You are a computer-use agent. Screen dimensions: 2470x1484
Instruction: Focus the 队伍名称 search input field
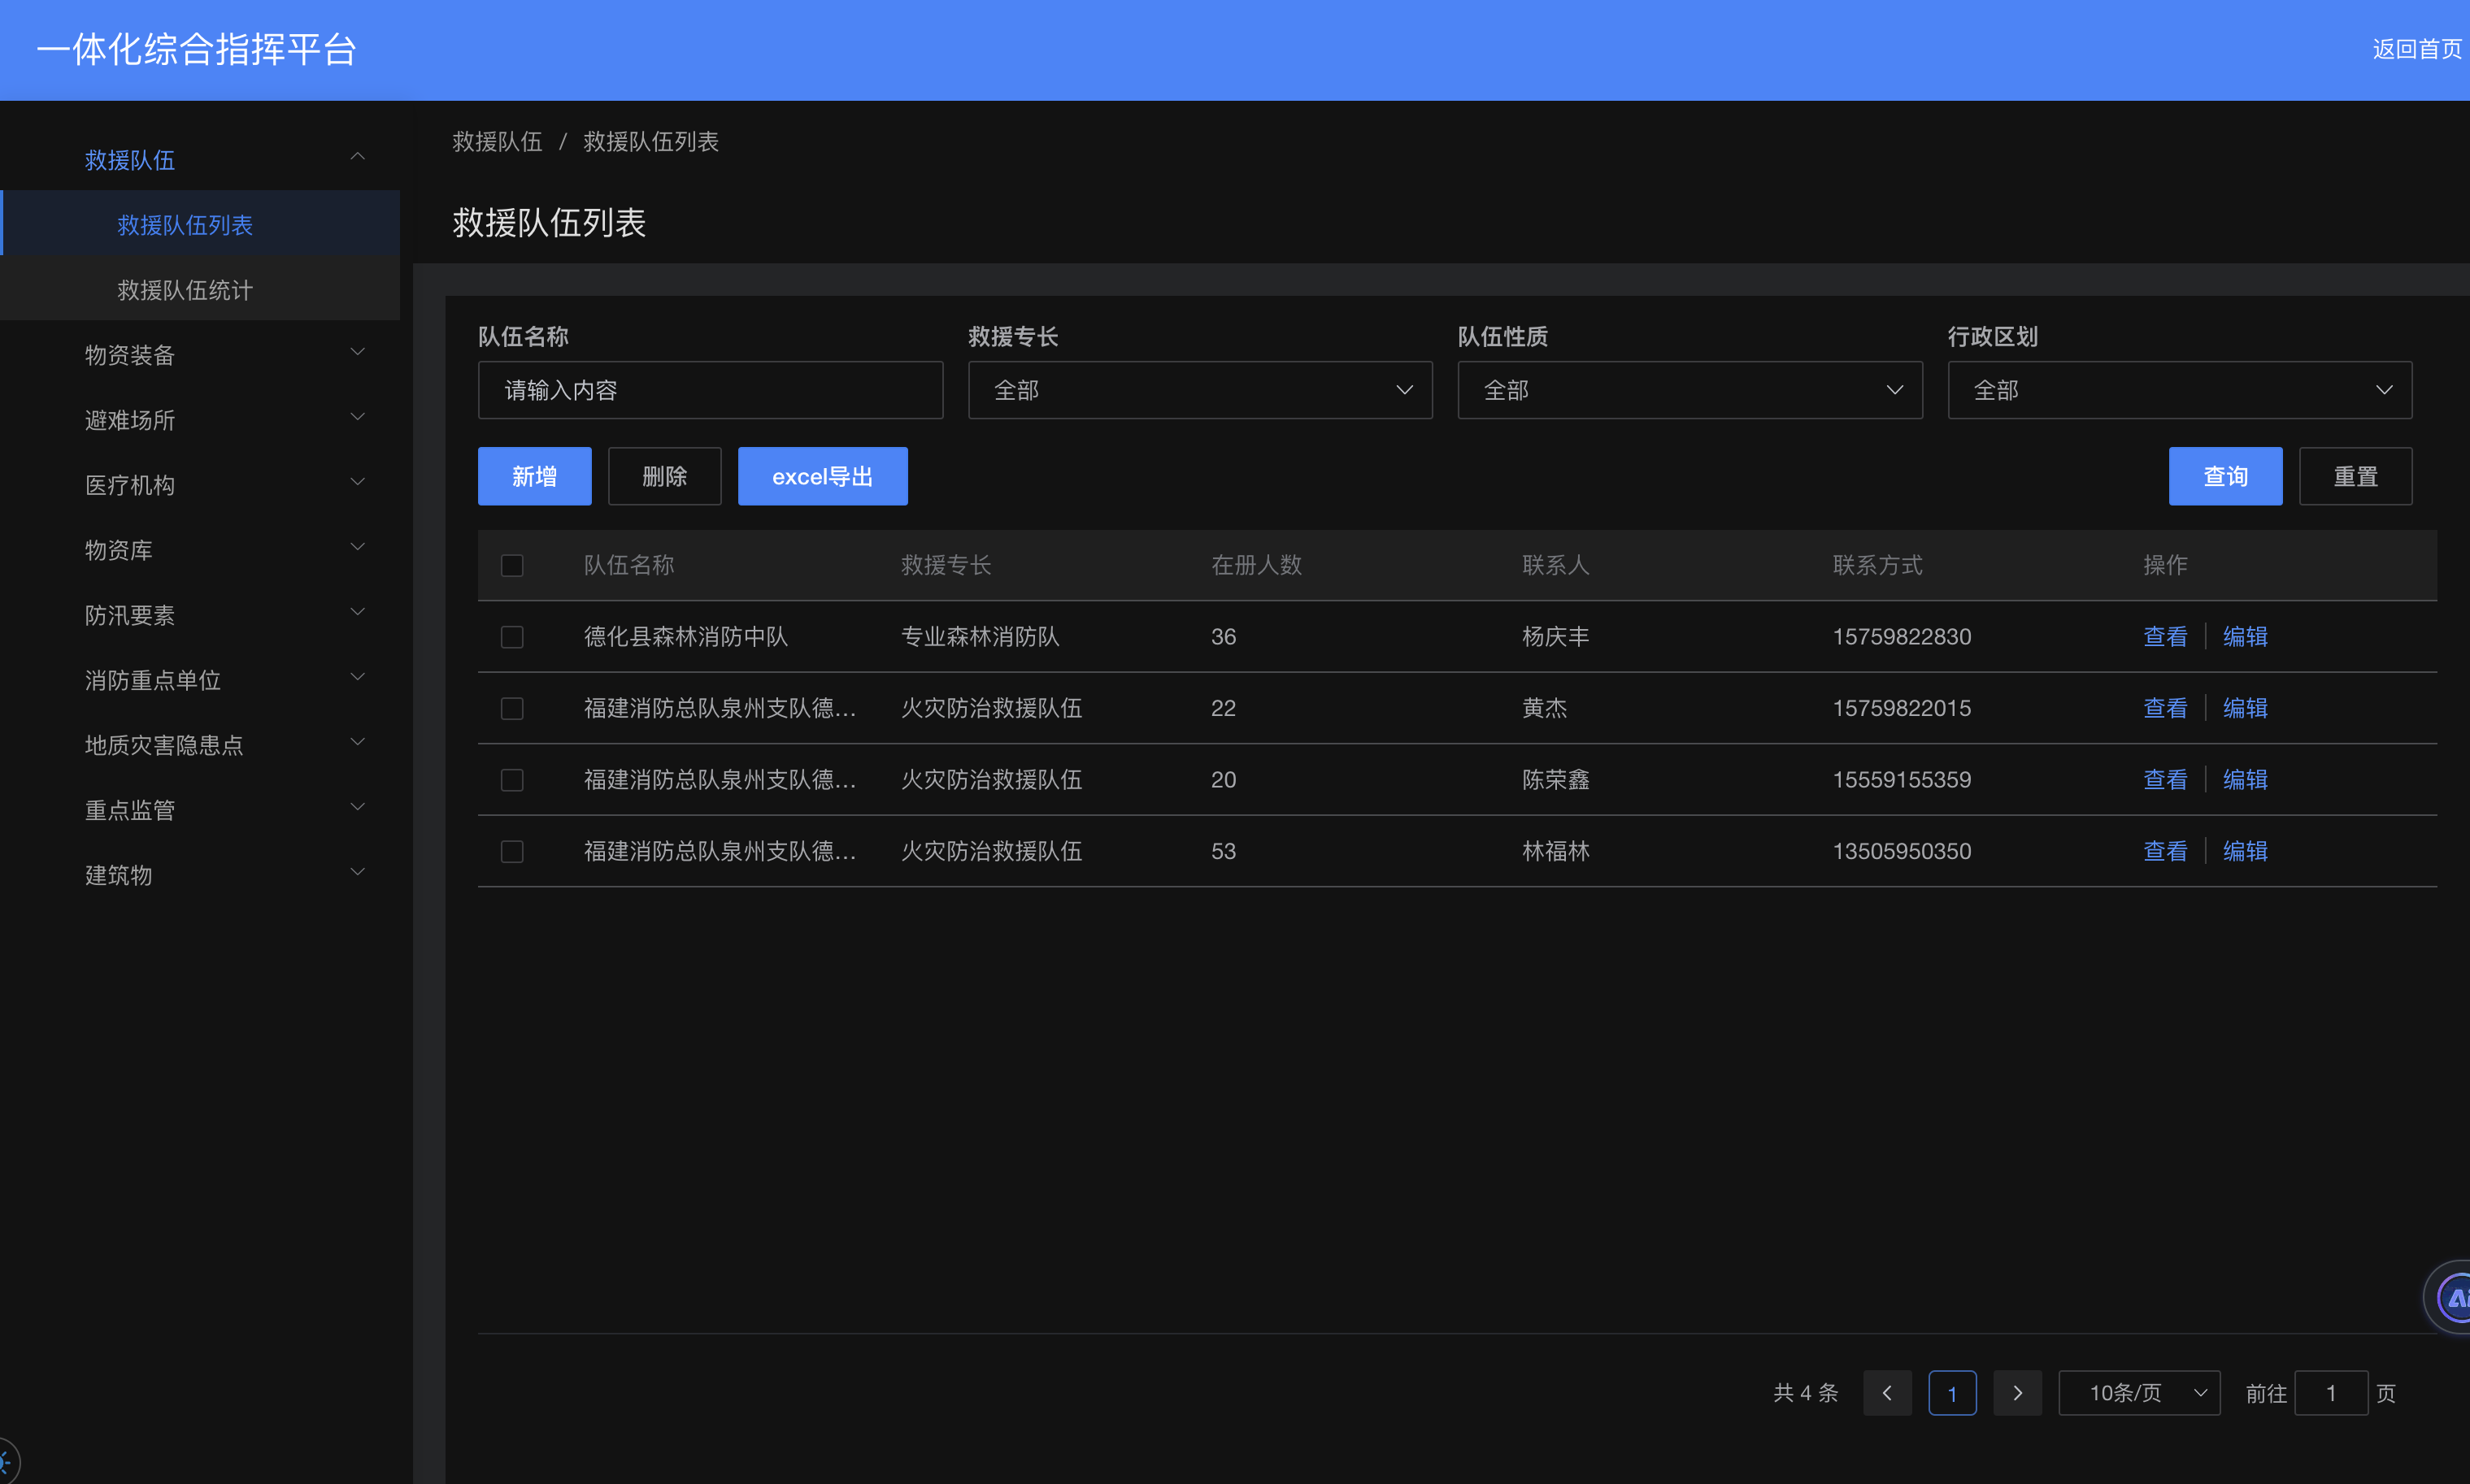tap(711, 390)
